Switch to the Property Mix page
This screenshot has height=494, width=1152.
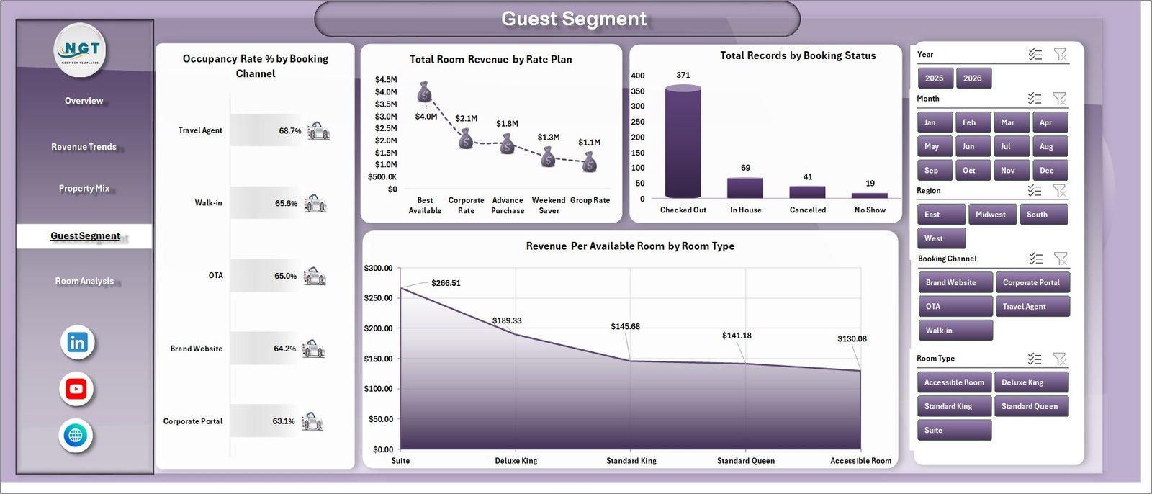pyautogui.click(x=84, y=189)
